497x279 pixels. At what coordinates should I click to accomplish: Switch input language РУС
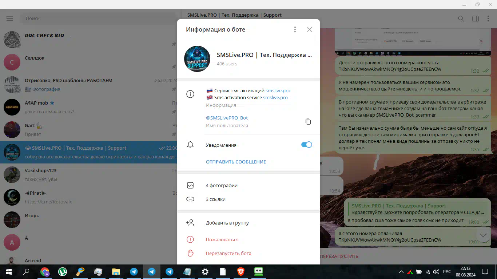pos(447,272)
